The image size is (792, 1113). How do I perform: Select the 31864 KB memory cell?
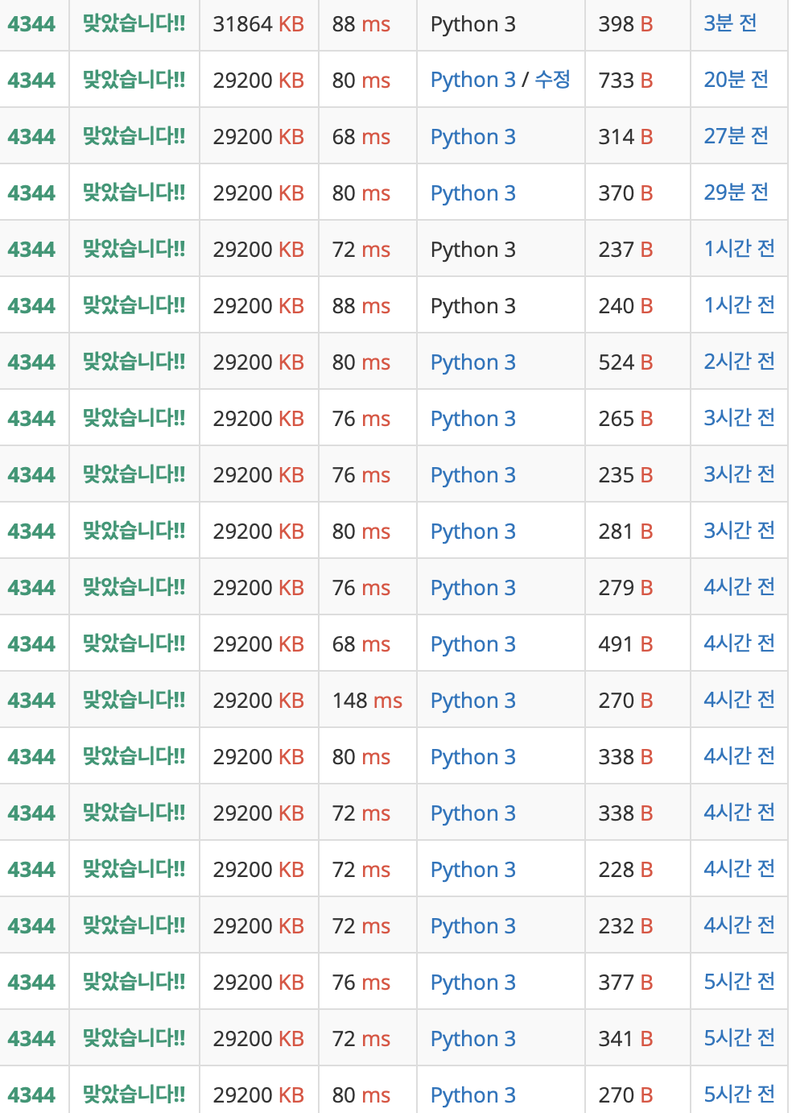coord(258,24)
